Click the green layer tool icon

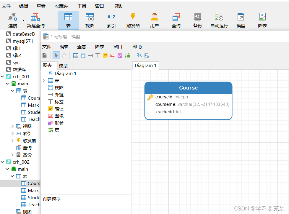[127, 55]
